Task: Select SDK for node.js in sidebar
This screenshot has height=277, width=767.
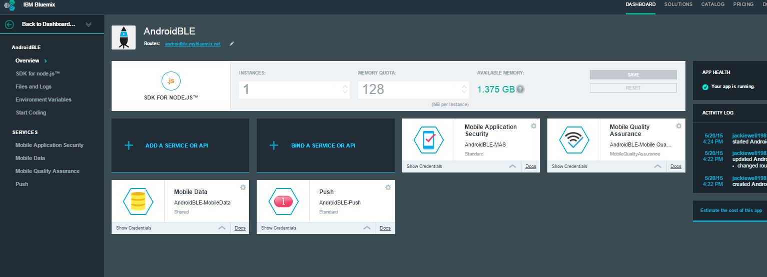Action: [38, 73]
